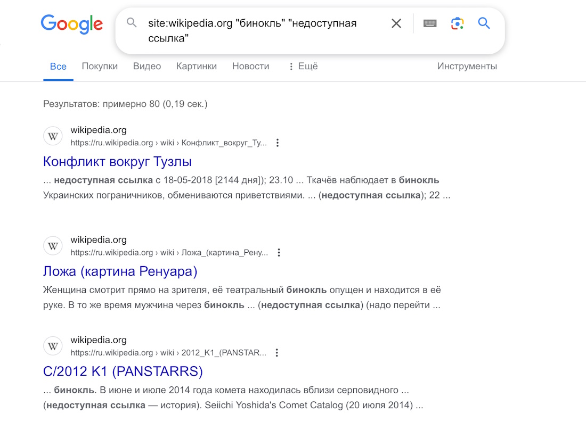
Task: Open Google Lens camera search
Action: (x=457, y=23)
